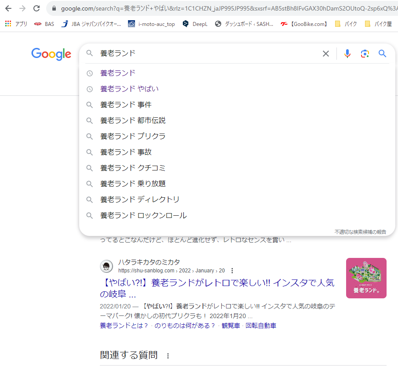
Task: Open the バイク bookmark folder
Action: coord(346,24)
